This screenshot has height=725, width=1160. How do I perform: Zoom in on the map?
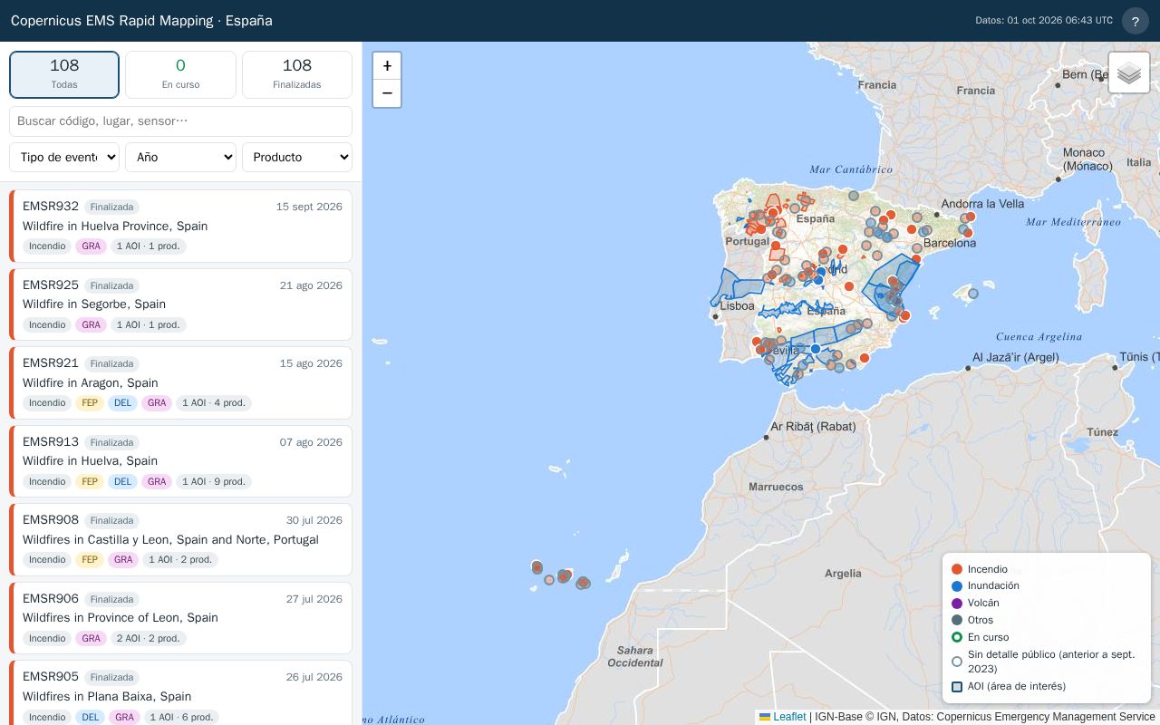[387, 66]
